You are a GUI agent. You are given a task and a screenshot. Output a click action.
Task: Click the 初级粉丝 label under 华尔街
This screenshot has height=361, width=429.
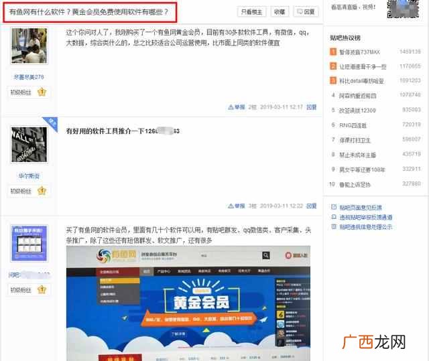tap(21, 191)
